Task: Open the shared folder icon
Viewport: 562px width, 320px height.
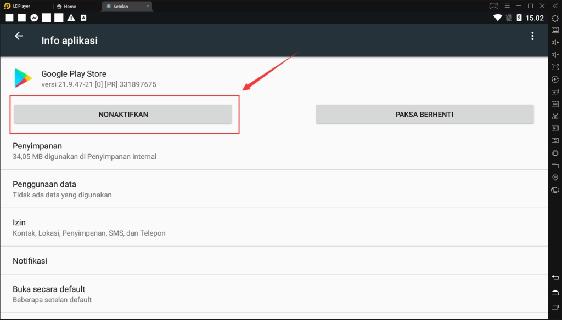Action: pyautogui.click(x=555, y=165)
